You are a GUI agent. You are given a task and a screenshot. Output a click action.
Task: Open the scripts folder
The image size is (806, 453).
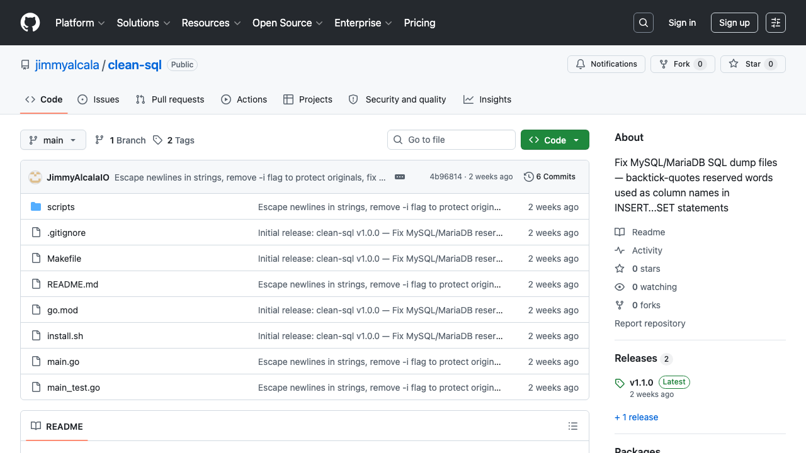(x=61, y=207)
